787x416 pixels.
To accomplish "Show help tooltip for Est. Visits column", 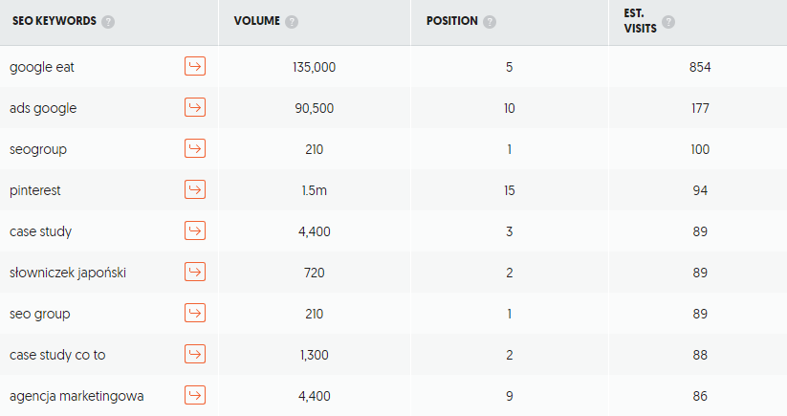I will tap(668, 22).
